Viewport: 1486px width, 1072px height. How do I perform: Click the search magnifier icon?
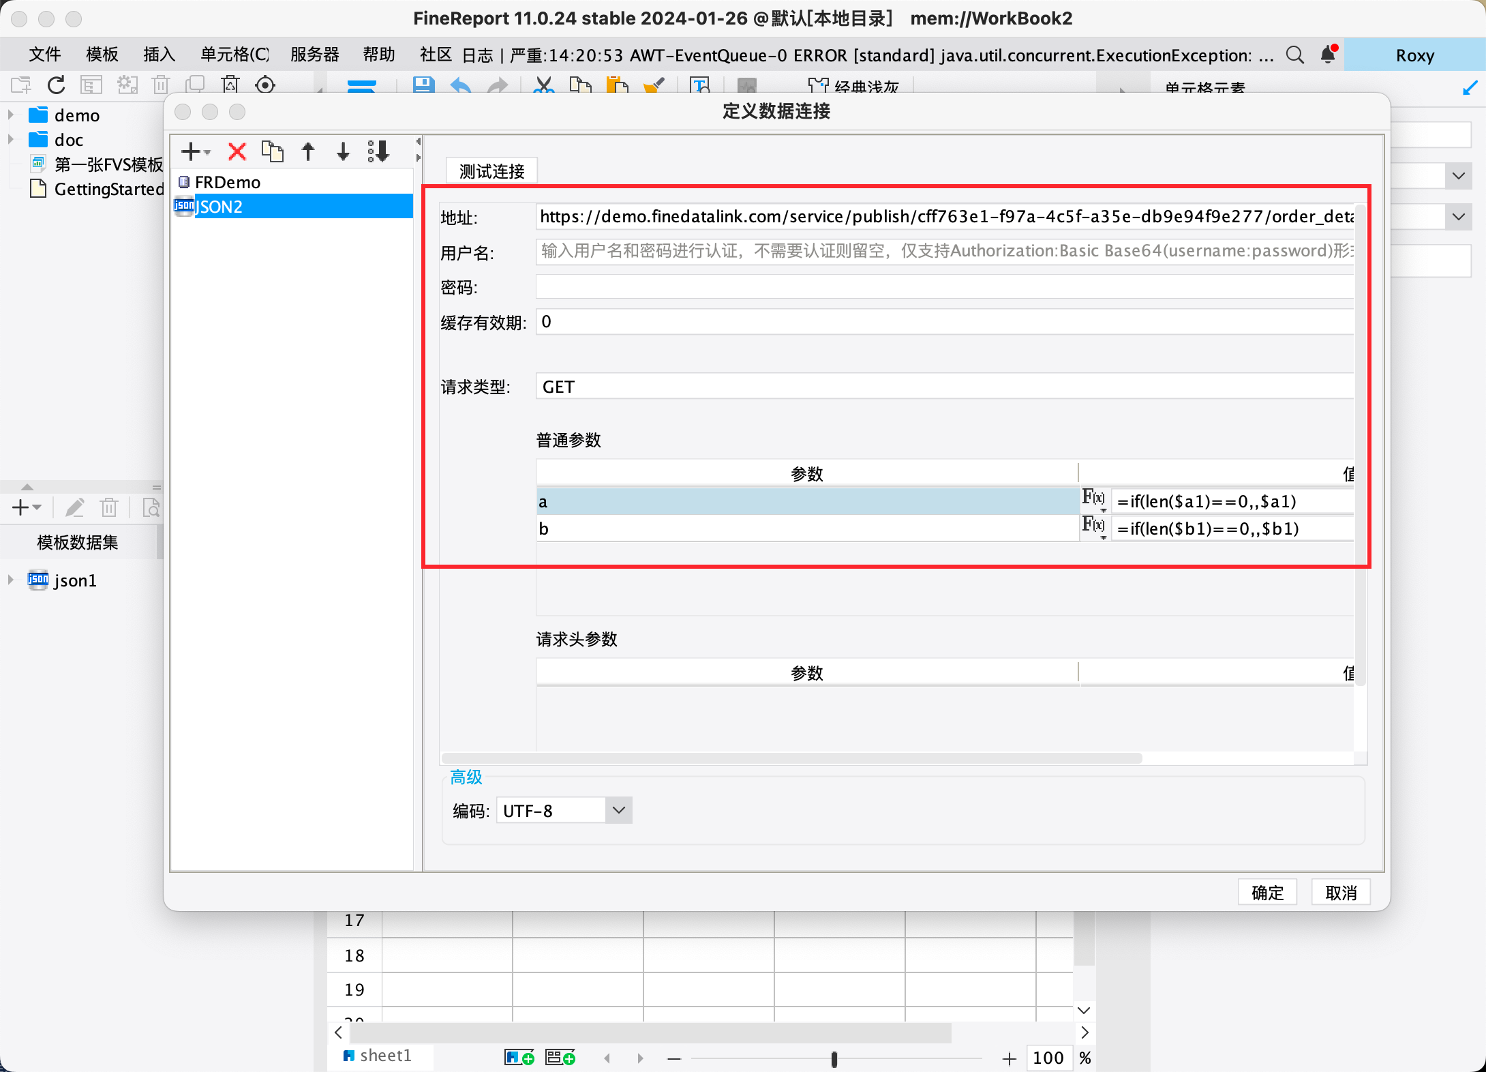[x=1294, y=55]
